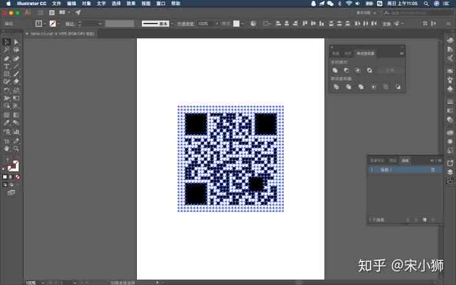Select the Paintbrush tool
The image size is (456, 285).
tap(16, 74)
